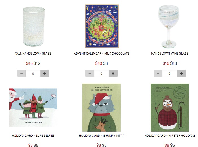View Grumpy Kitty holiday card image

[x=101, y=108]
